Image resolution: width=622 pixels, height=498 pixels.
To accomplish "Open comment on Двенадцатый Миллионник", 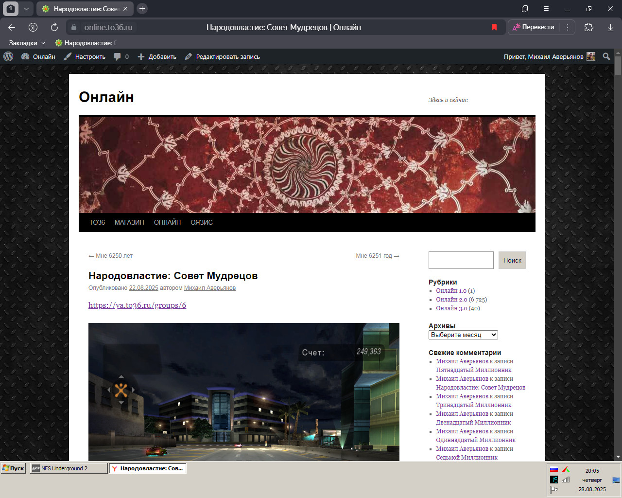I will [473, 423].
